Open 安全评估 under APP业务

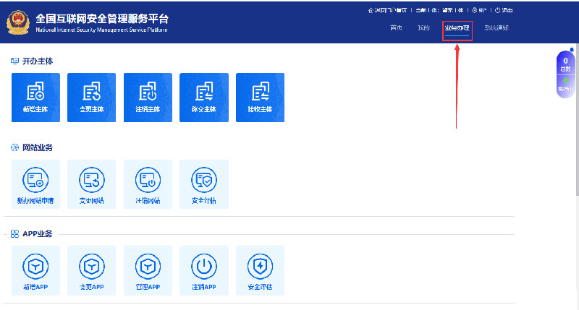[260, 270]
